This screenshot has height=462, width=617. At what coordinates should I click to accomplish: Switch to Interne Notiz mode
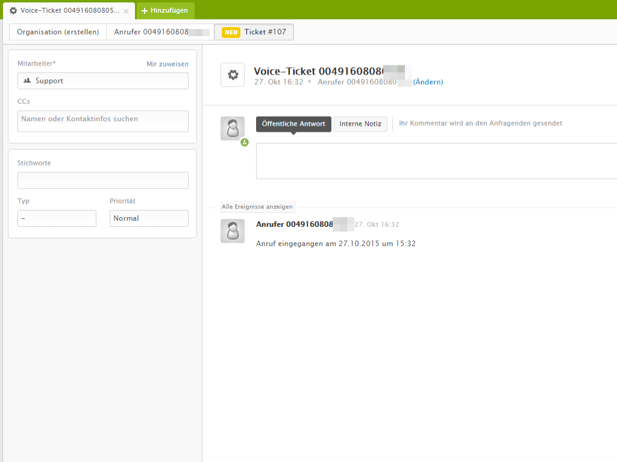(x=360, y=124)
